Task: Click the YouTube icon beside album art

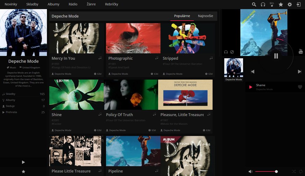Action: [x=300, y=52]
